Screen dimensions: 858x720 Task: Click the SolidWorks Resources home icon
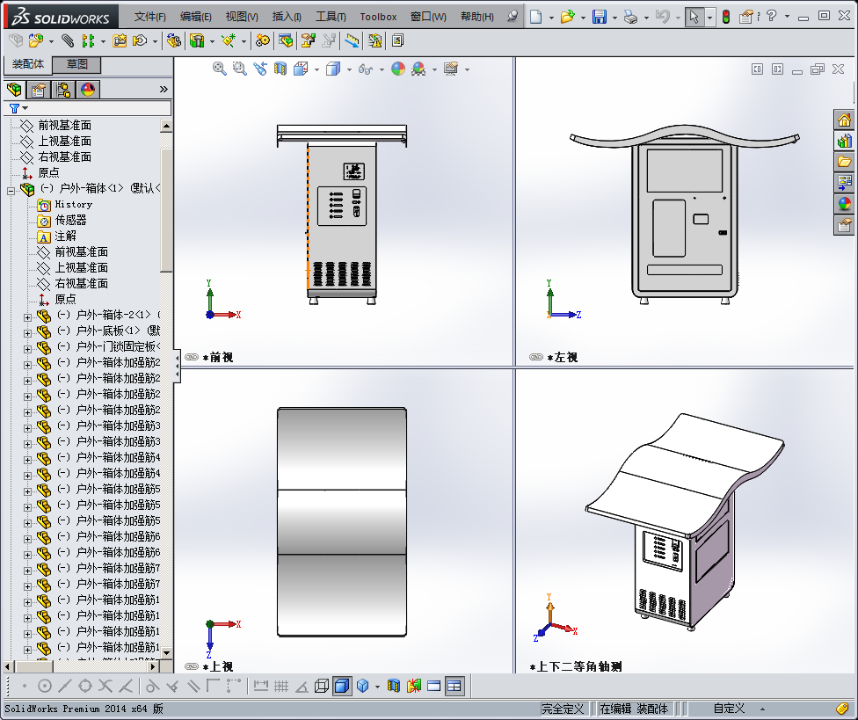[844, 120]
